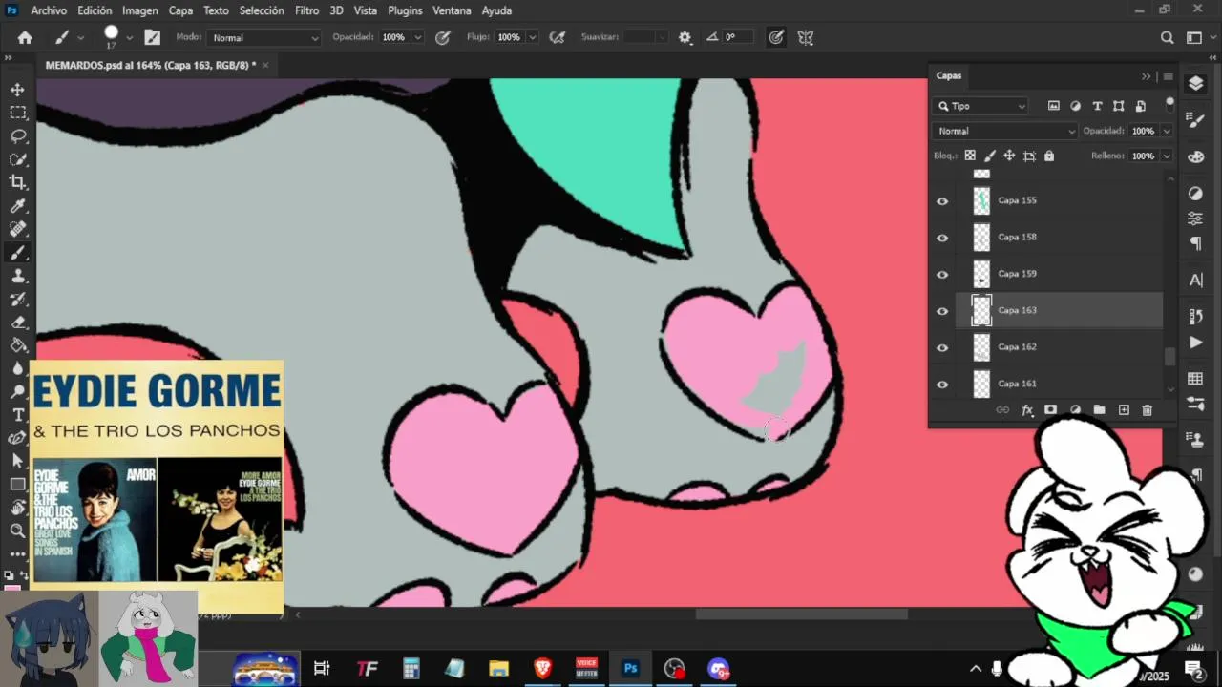Open the brush Opacidad dropdown arrow
This screenshot has width=1222, height=687.
pyautogui.click(x=417, y=37)
